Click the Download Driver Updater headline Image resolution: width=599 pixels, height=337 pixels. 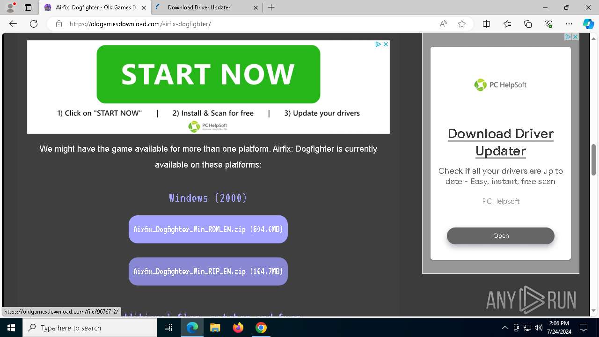(x=501, y=142)
